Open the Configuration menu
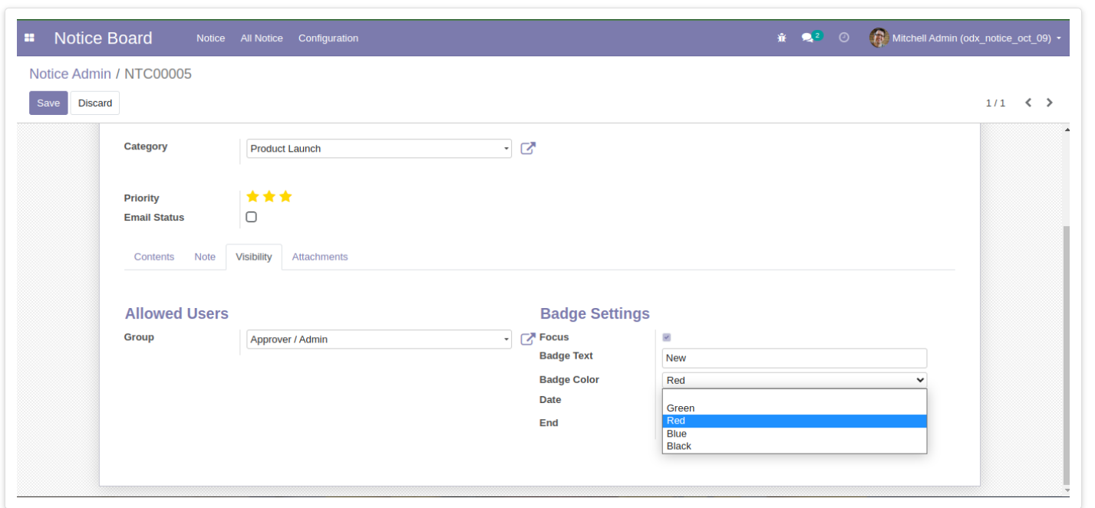 [328, 38]
